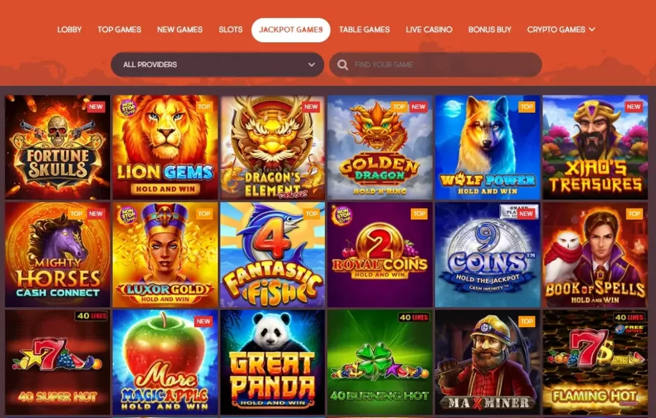
Task: Open the 9 Coins Hold the Jackpot game
Action: coord(488,255)
